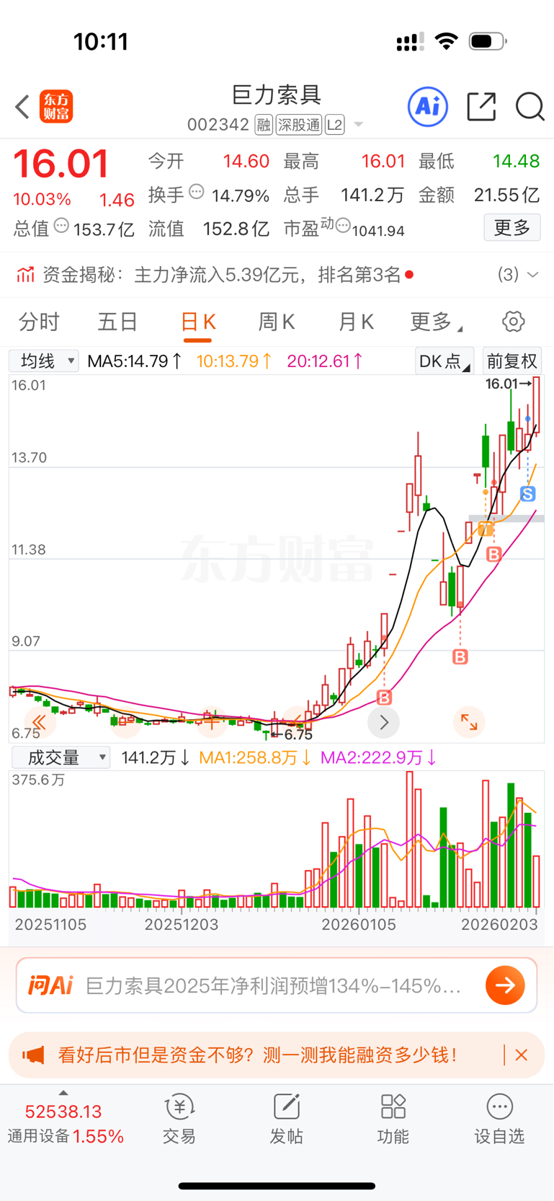Tap the 20260105 date label
The image size is (554, 1201).
click(x=359, y=925)
